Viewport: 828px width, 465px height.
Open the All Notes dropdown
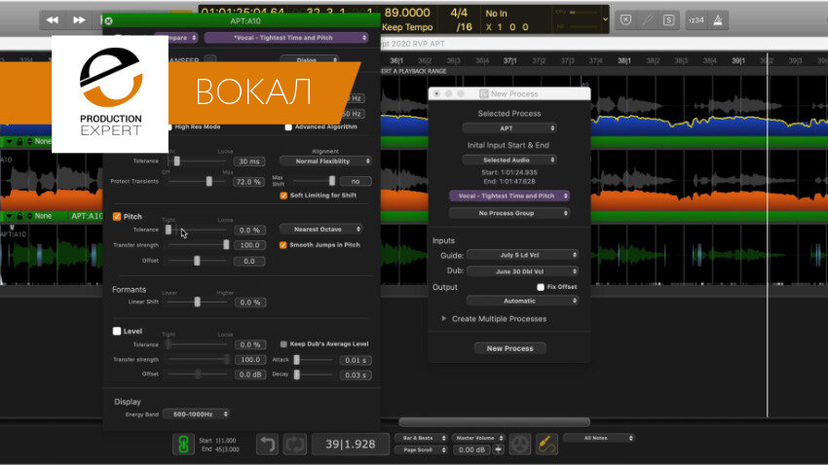[598, 438]
